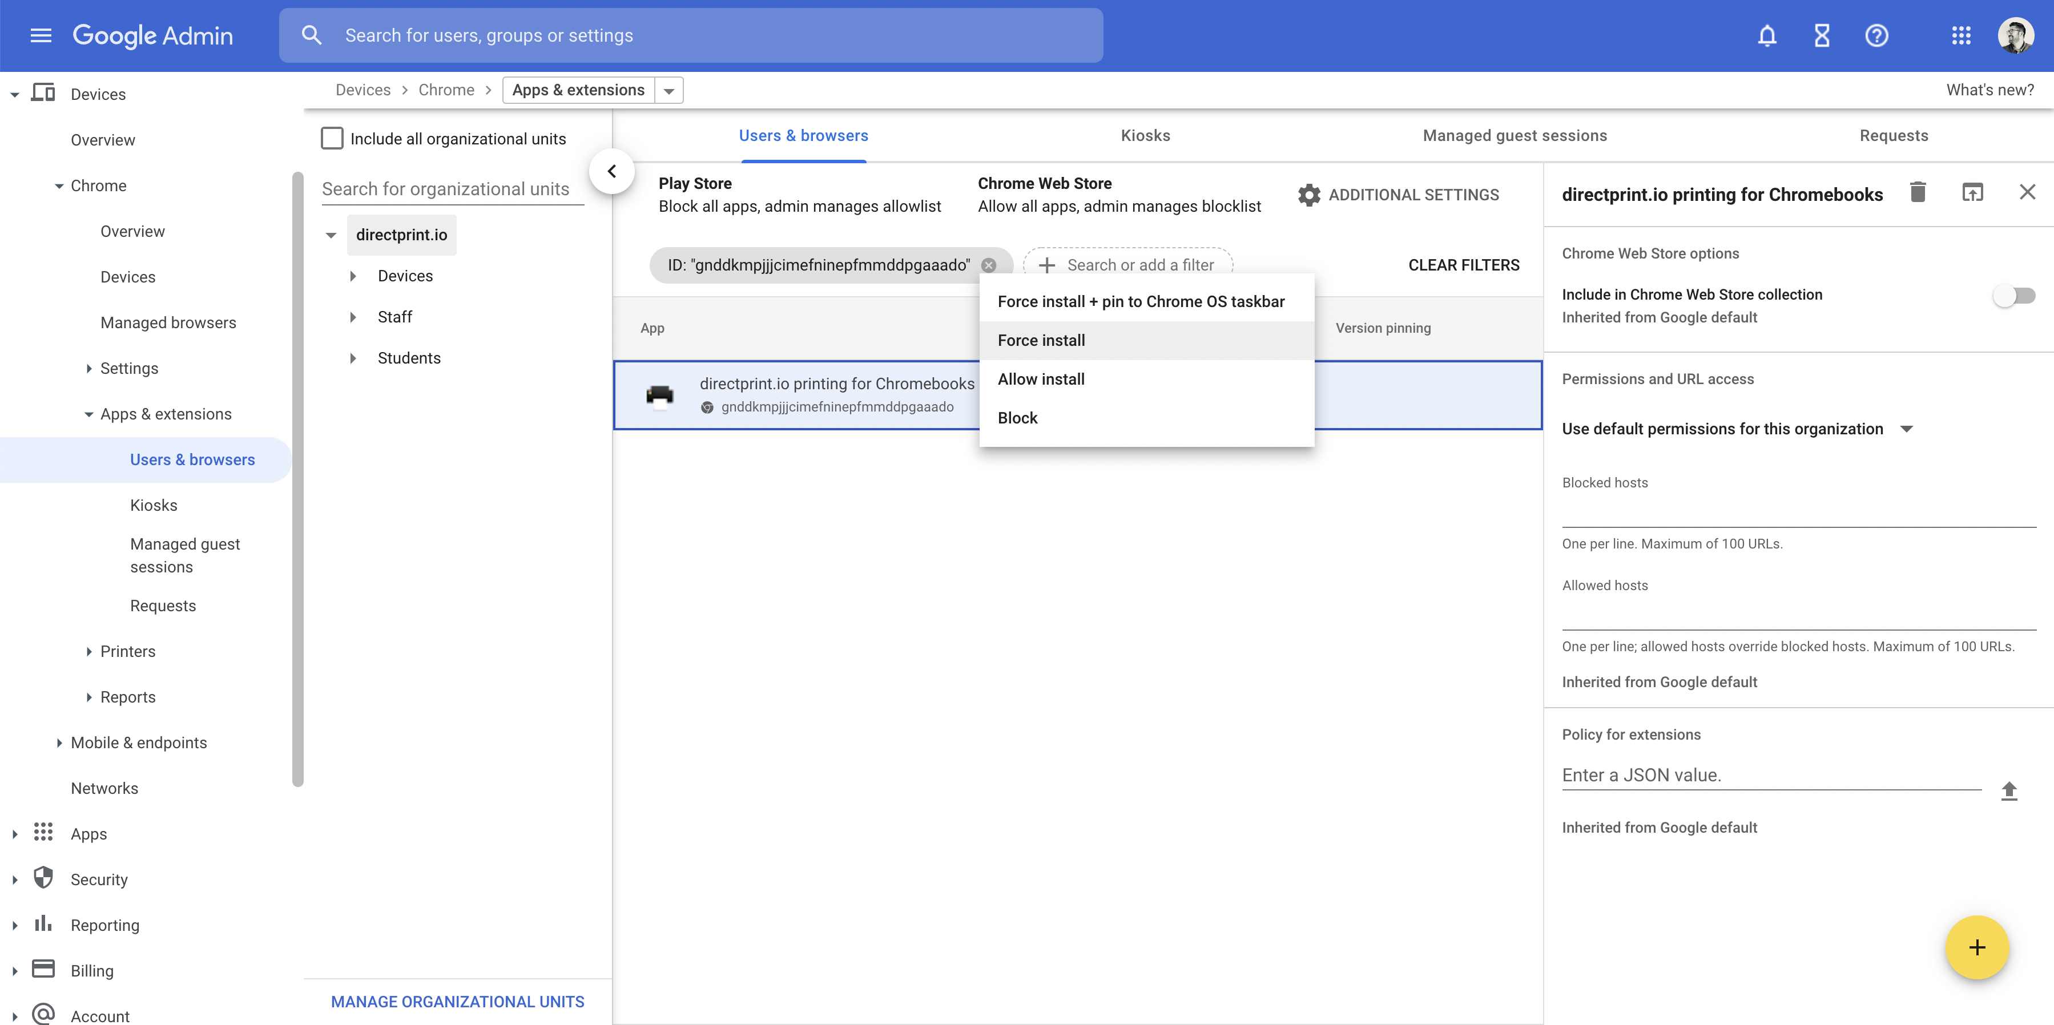The image size is (2054, 1025).
Task: Click the Account at-sign icon
Action: click(x=43, y=1014)
